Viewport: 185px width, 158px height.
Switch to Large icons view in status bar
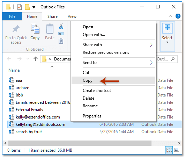(x=177, y=150)
